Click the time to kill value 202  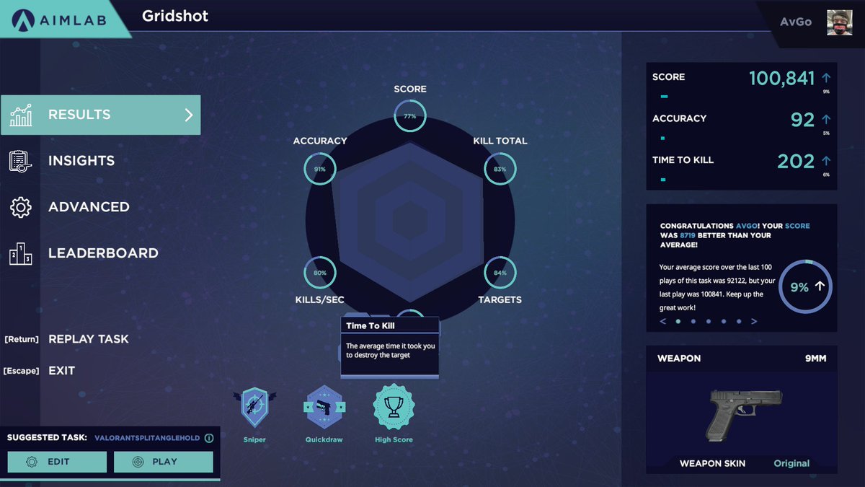point(796,161)
